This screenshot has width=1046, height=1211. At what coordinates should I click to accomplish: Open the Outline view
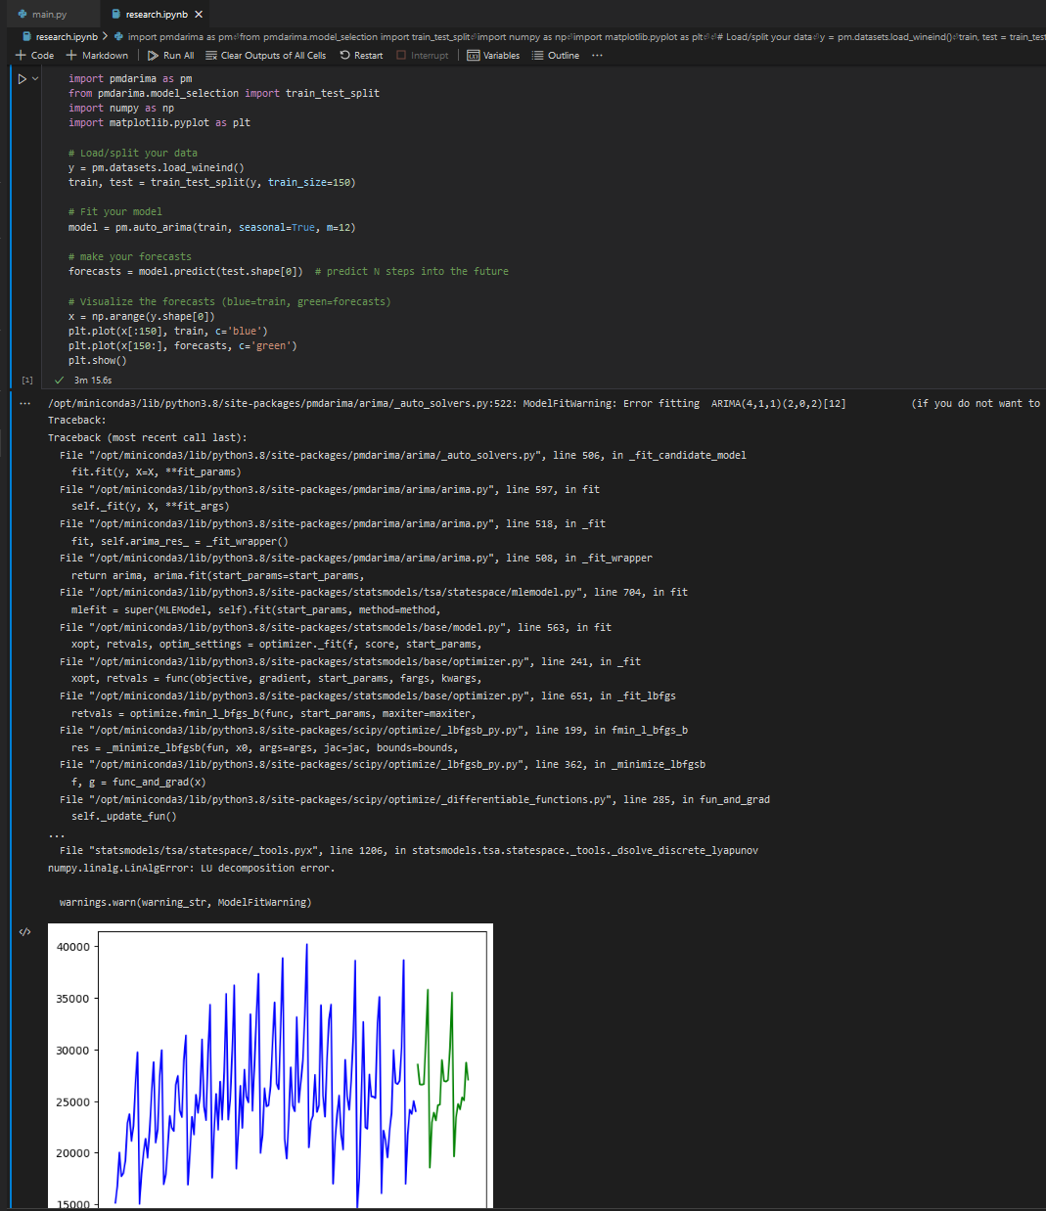coord(556,56)
